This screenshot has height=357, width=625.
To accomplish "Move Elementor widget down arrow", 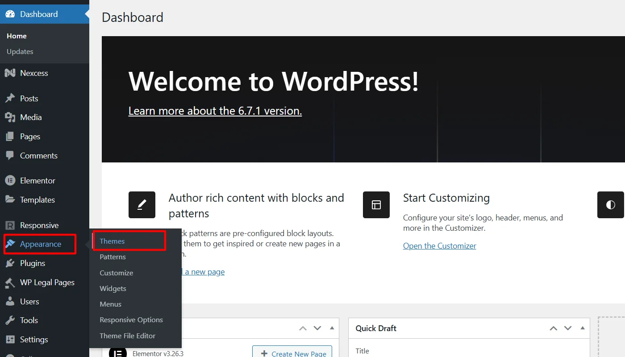I will tap(317, 328).
